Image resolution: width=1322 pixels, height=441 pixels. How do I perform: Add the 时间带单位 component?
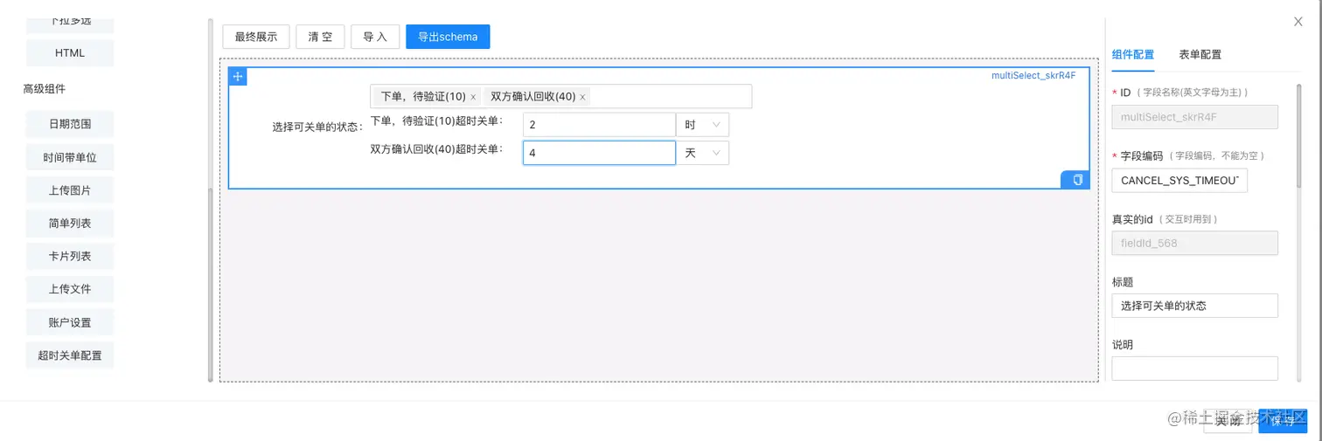tap(70, 158)
